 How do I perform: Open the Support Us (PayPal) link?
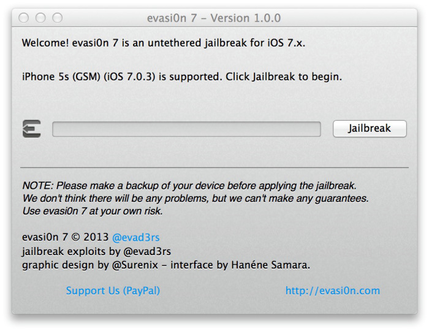pos(113,291)
